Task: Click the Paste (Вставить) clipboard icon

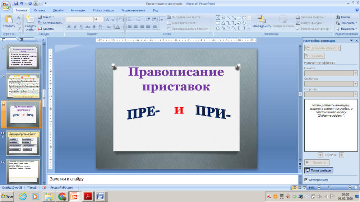Action: coord(9,20)
